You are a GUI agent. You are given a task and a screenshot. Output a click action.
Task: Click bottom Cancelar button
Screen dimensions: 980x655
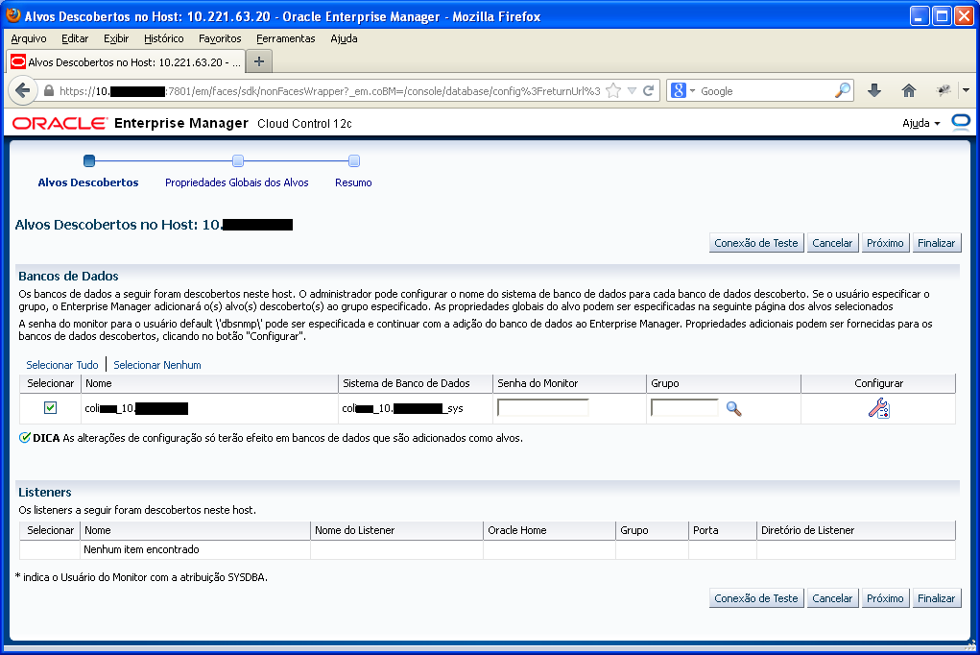coord(832,598)
